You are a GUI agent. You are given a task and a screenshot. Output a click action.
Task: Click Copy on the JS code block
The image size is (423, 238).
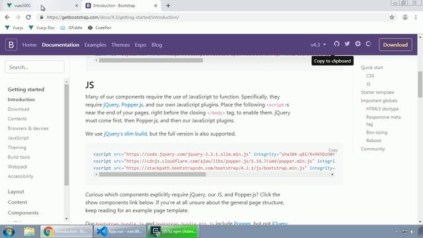pos(333,150)
